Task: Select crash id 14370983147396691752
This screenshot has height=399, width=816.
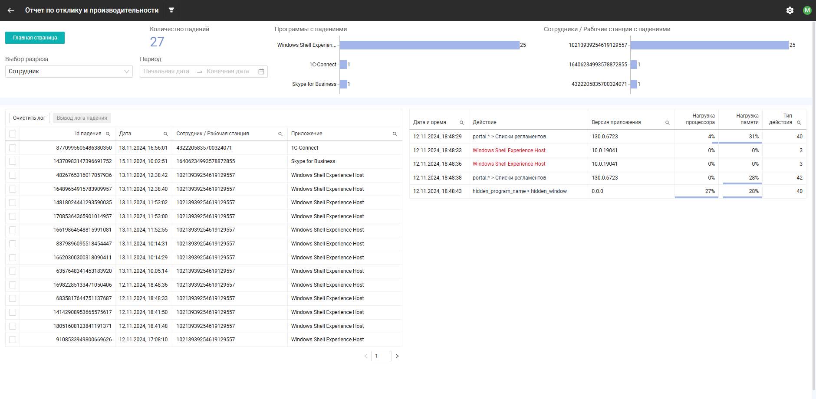Action: [x=82, y=161]
